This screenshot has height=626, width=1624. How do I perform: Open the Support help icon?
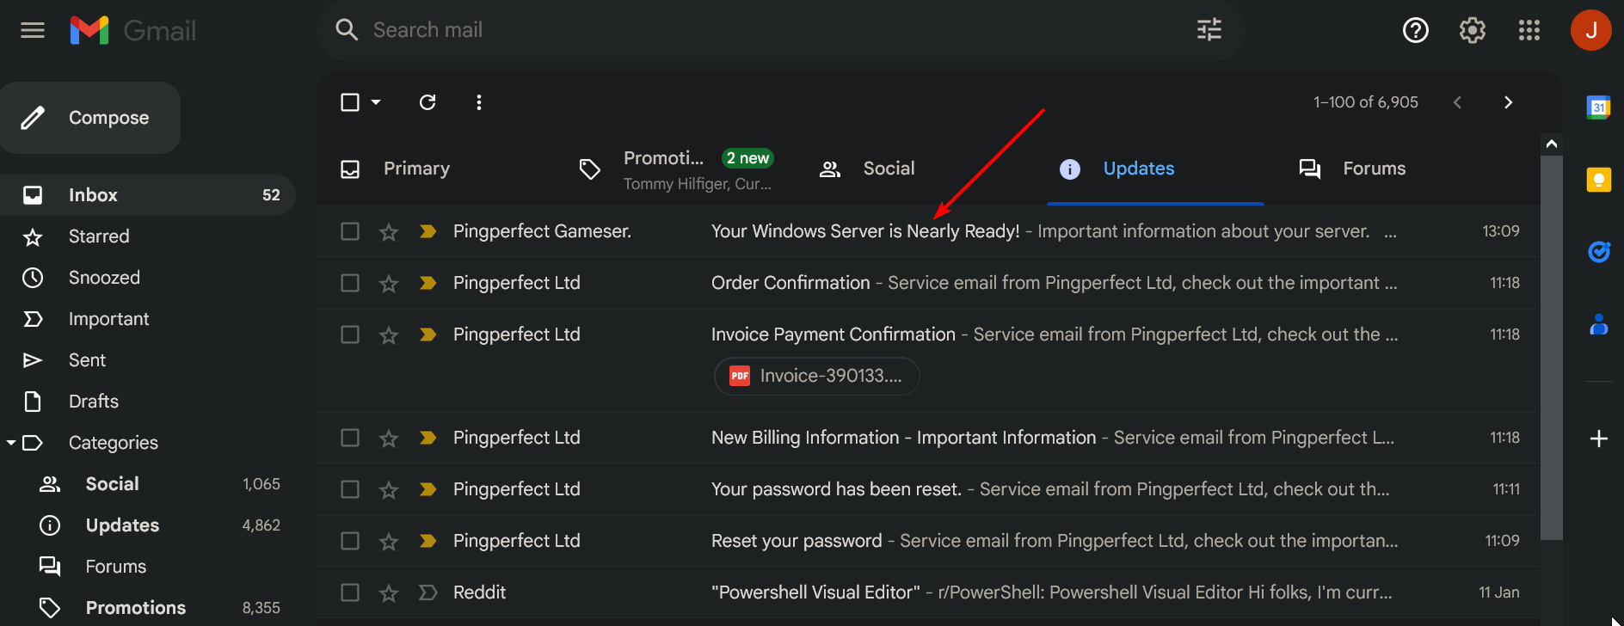click(x=1415, y=31)
